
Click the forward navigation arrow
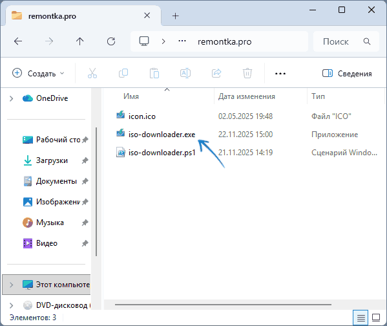[49, 41]
